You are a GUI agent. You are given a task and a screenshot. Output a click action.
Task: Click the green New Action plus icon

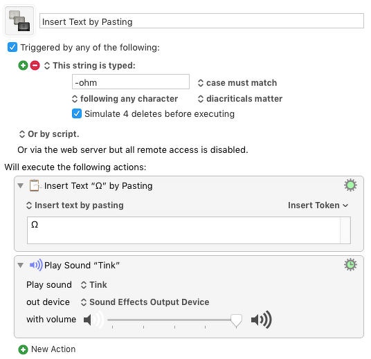(x=23, y=349)
